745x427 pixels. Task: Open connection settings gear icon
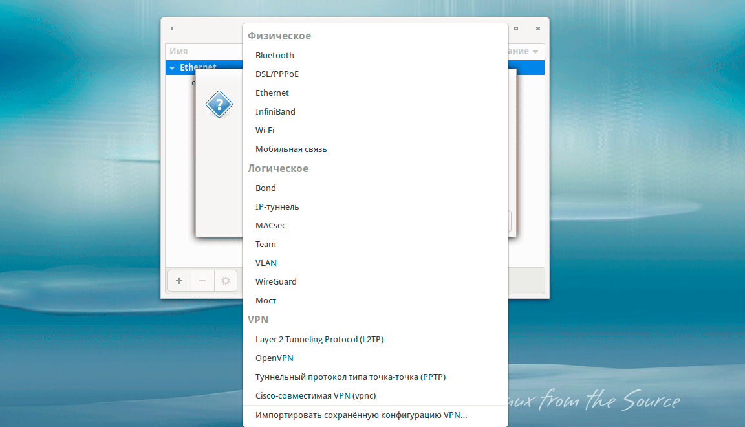226,281
